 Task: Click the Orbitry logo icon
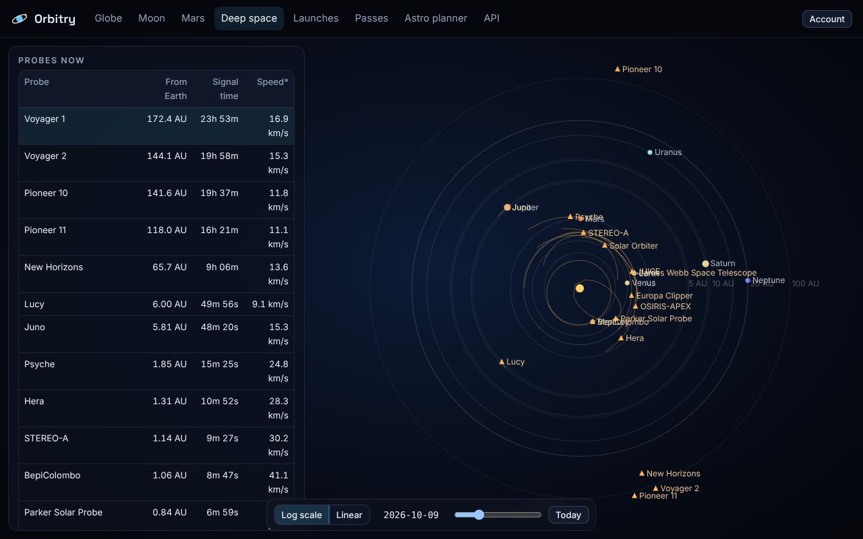point(20,19)
